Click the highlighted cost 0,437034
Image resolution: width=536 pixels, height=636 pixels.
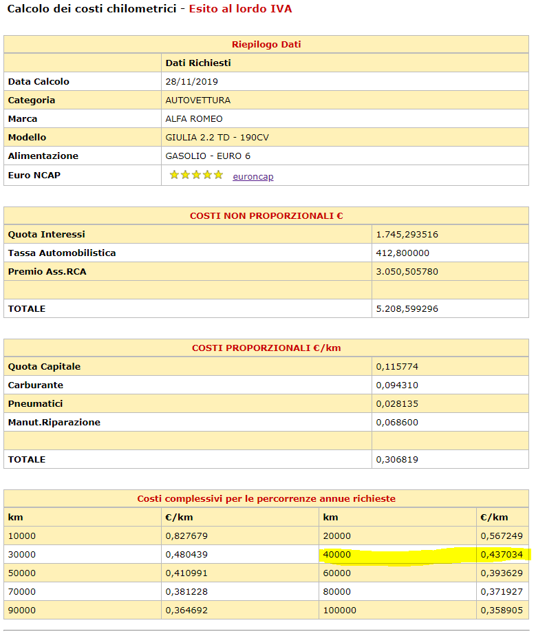502,555
